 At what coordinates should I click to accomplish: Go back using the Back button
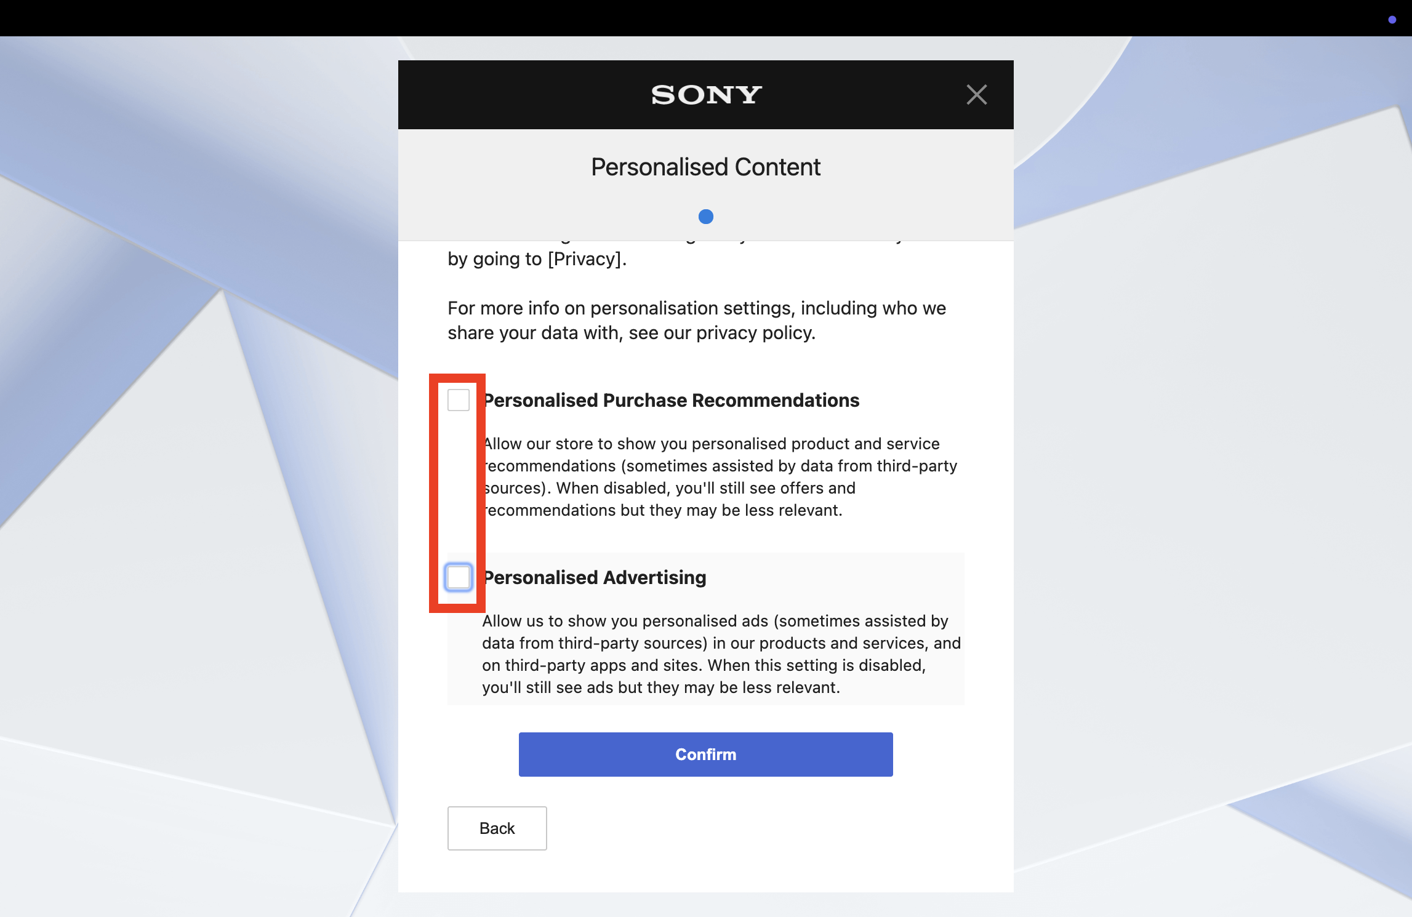[x=497, y=828]
